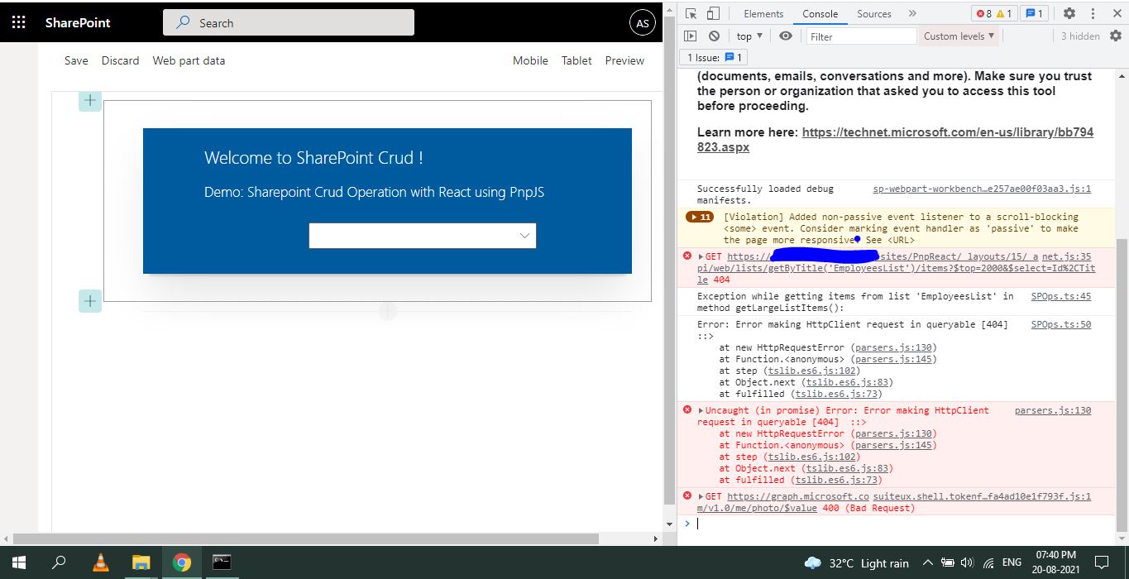The image size is (1129, 579).
Task: Open the Custom levels dropdown
Action: [958, 36]
